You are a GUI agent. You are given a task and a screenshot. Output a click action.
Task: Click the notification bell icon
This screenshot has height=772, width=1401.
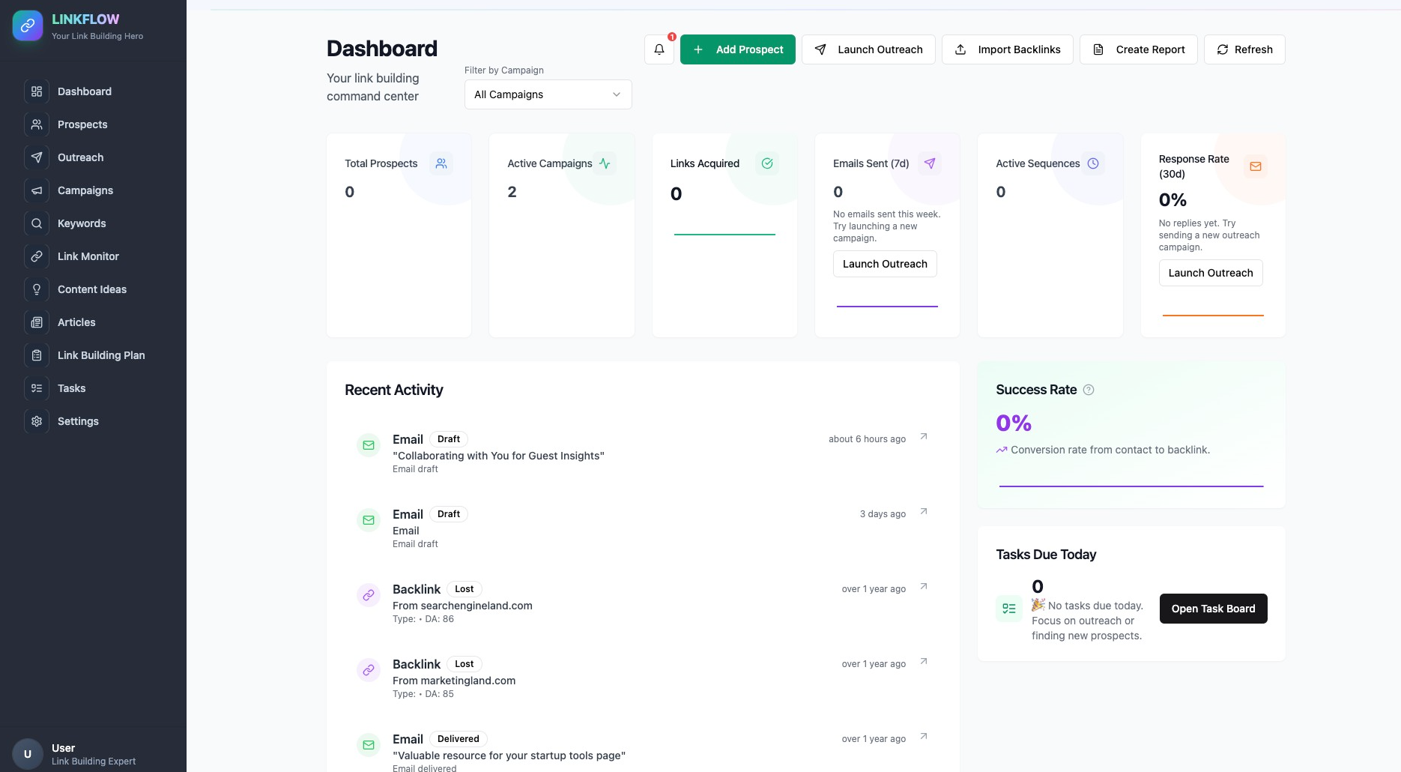coord(659,49)
